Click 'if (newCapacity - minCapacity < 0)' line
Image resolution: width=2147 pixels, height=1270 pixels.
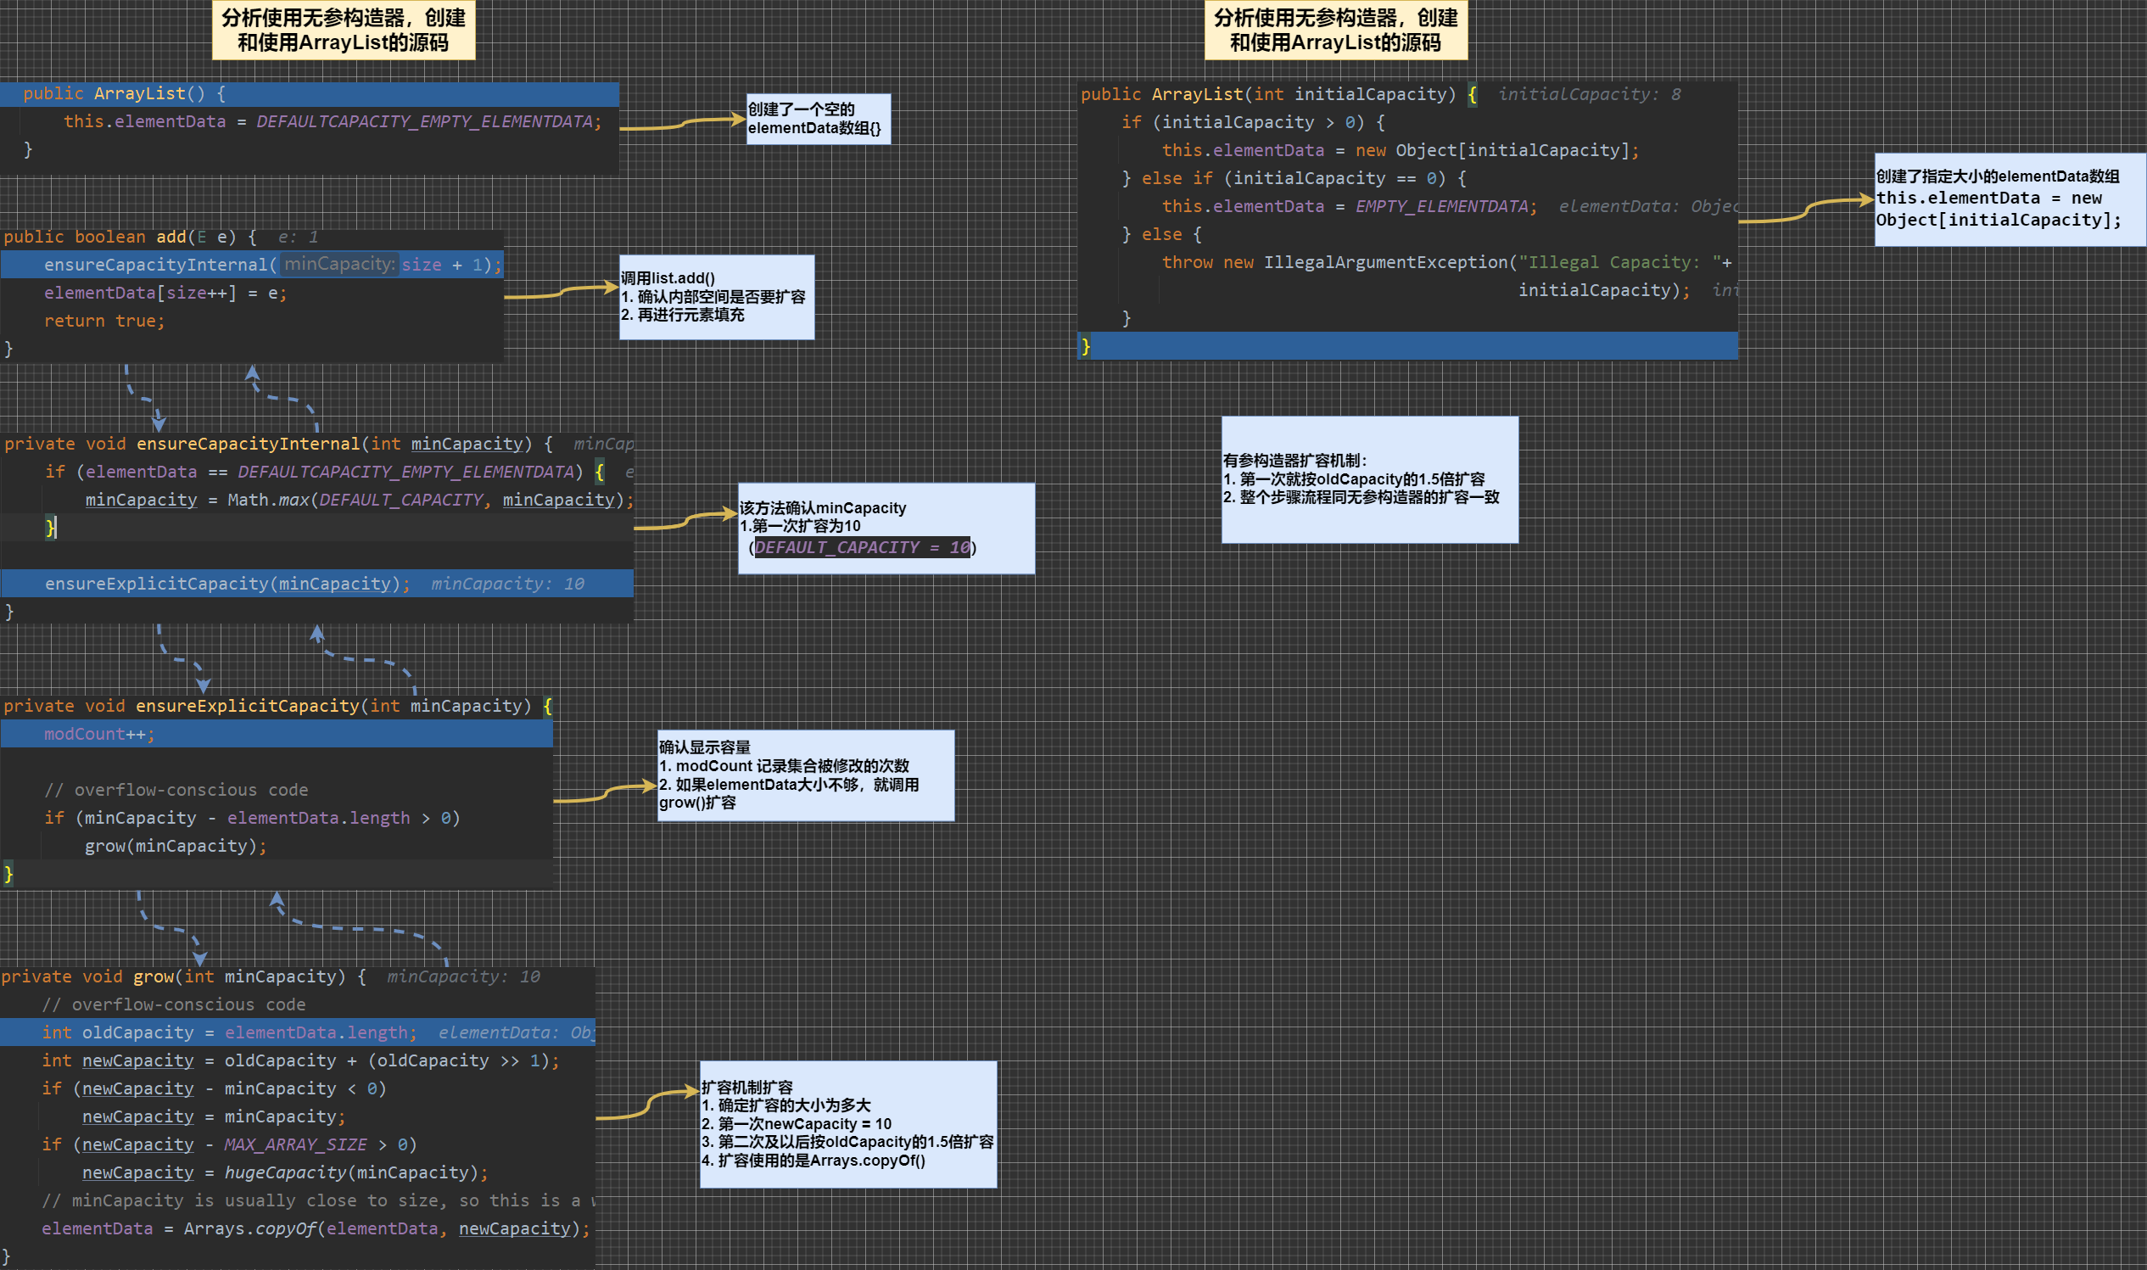[x=214, y=1088]
